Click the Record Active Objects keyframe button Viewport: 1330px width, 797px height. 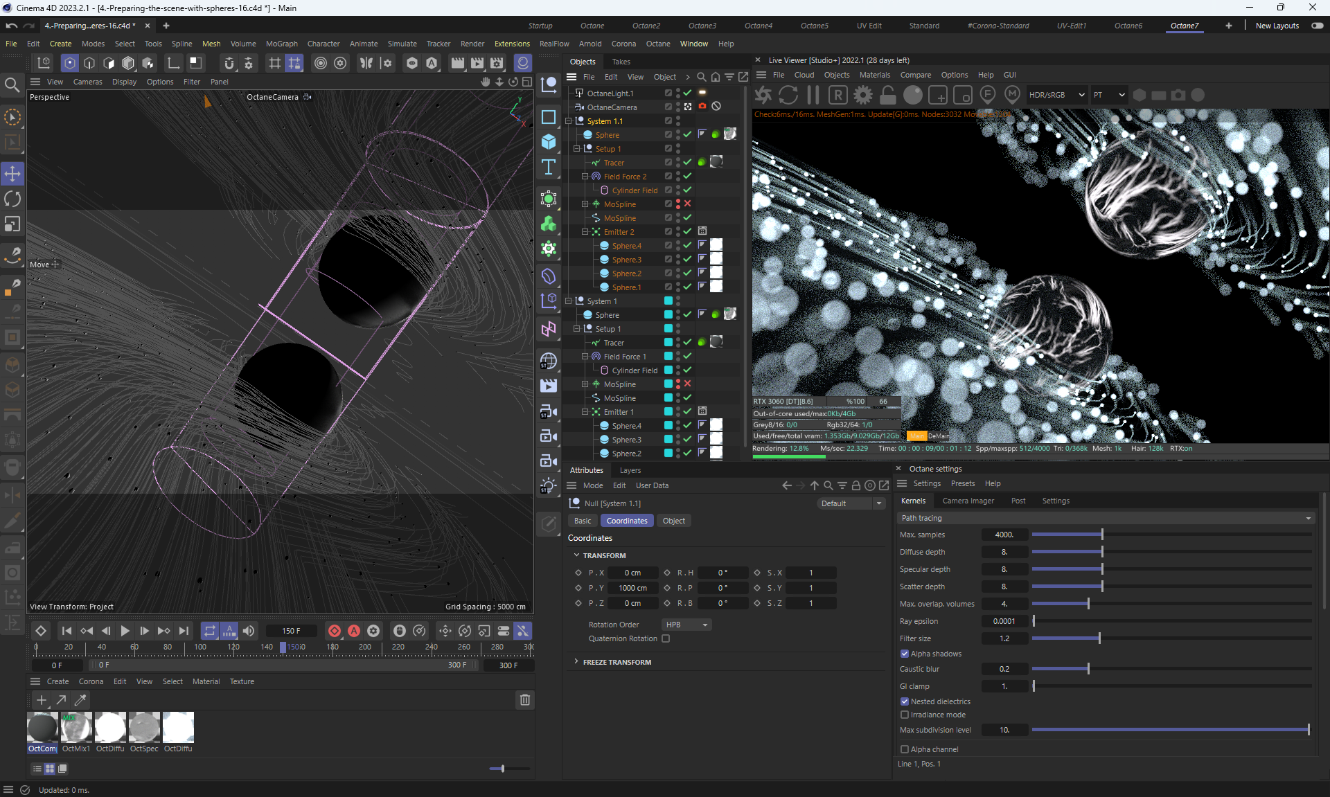coord(335,631)
